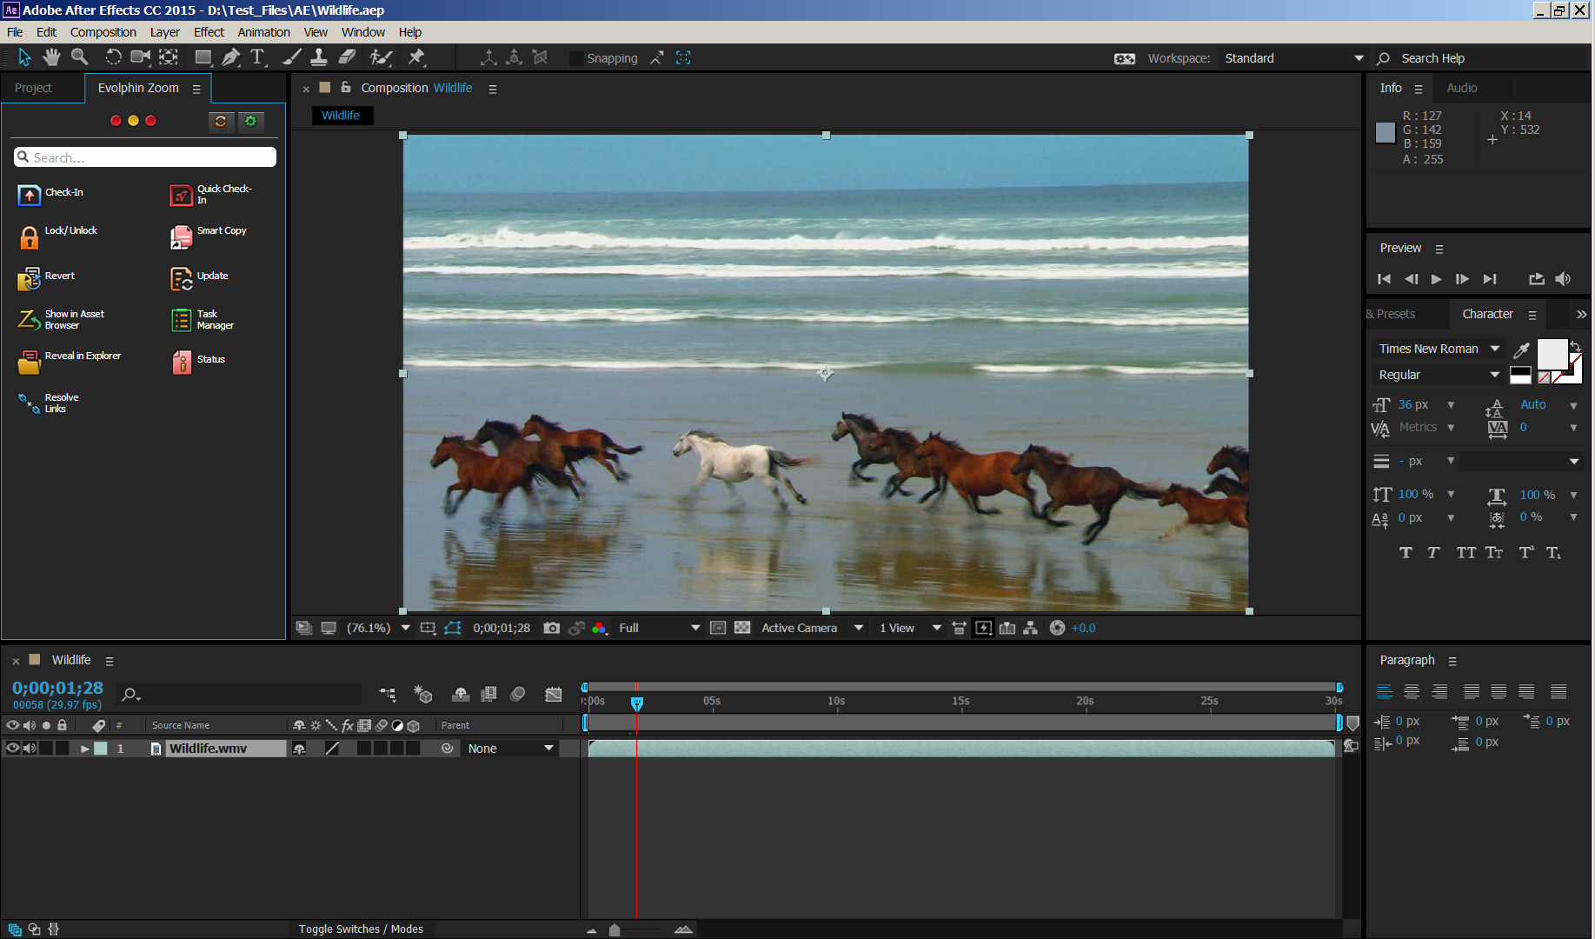Open the magnification ratio dropdown 76.1%
1595x939 pixels.
pyautogui.click(x=377, y=628)
